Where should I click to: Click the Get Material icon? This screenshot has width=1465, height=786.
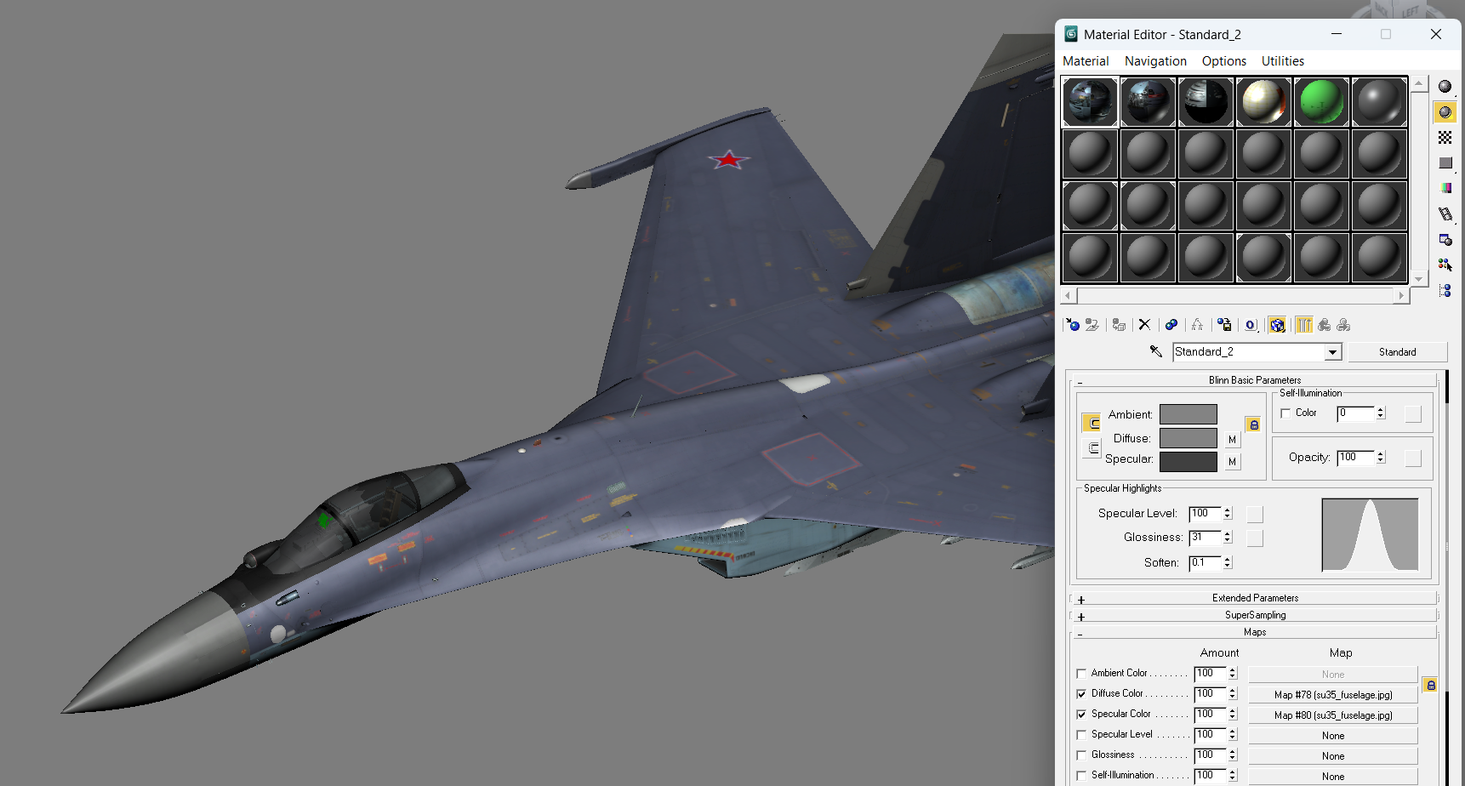(x=1073, y=325)
